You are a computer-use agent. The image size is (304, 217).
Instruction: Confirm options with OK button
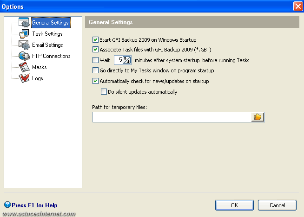click(234, 205)
